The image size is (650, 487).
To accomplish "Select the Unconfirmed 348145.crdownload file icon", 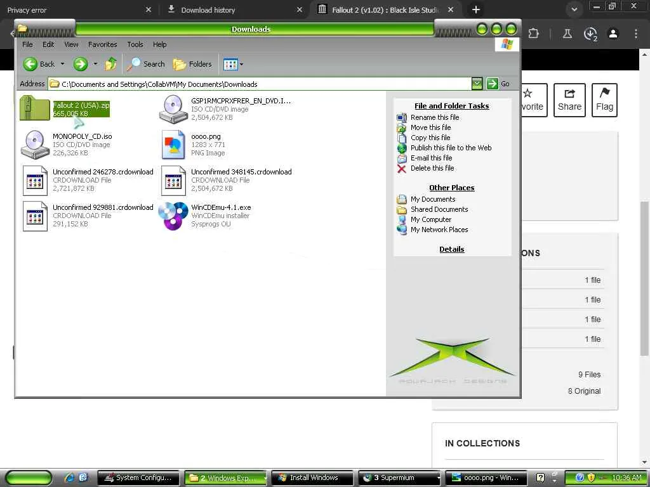I will tap(173, 180).
